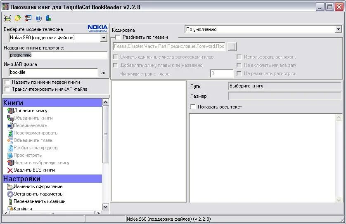Viewport: 346px width, 224px height.
Task: Toggle Добавлять длину главы к её названию
Action: coord(116,65)
